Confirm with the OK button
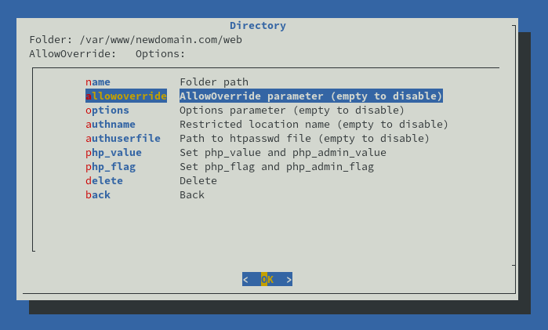548x330 pixels. (x=267, y=279)
